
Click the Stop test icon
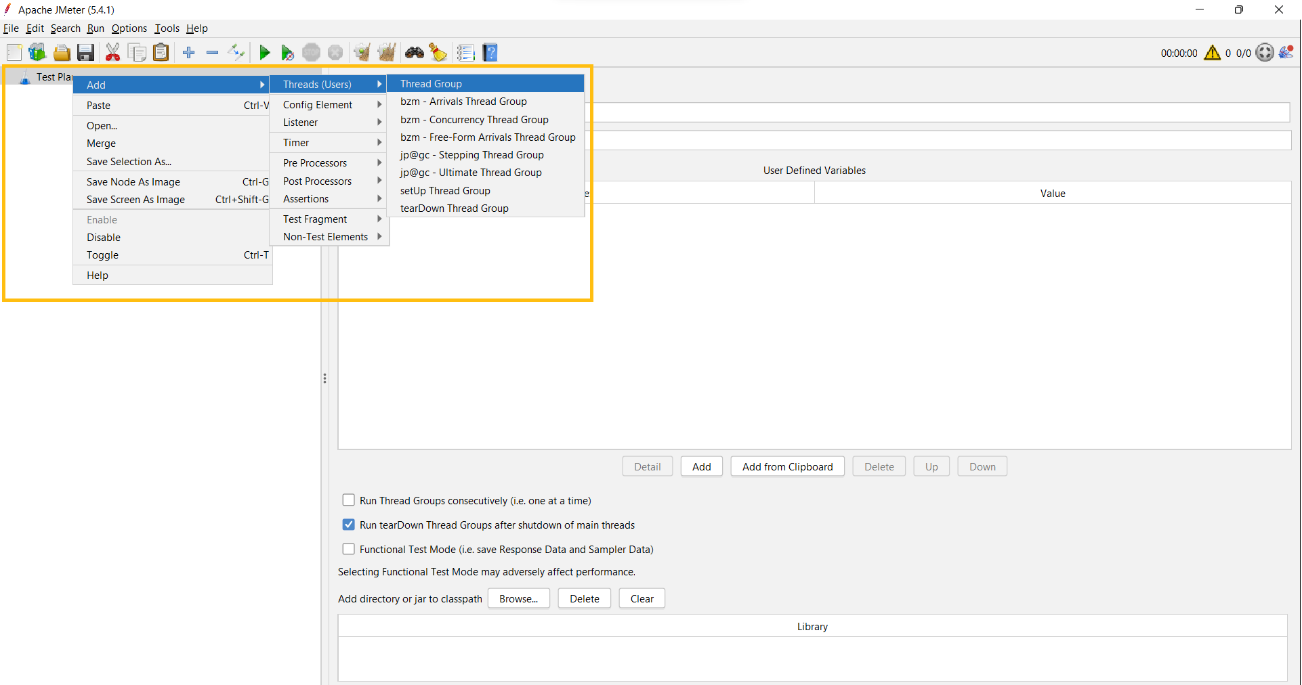311,52
